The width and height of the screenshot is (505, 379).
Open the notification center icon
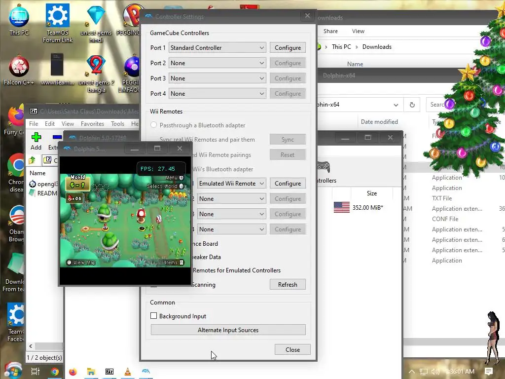(x=489, y=372)
